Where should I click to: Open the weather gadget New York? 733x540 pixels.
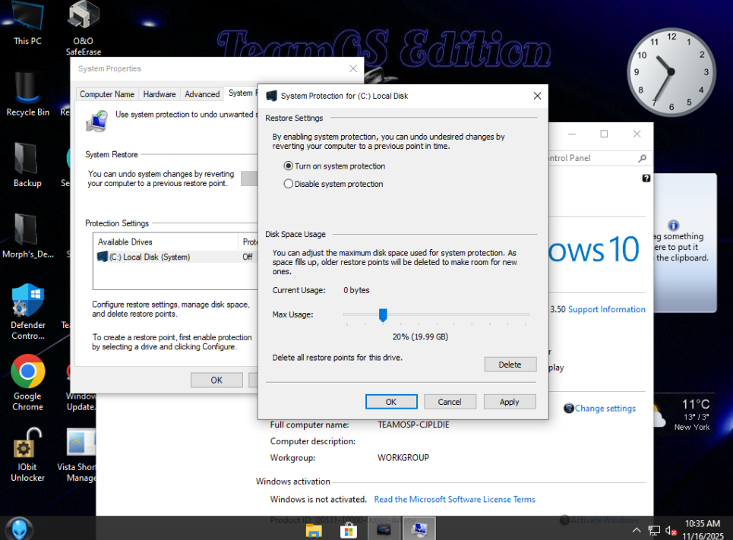684,415
